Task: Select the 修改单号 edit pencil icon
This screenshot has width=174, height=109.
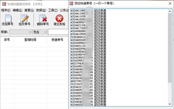Action: coord(25,18)
